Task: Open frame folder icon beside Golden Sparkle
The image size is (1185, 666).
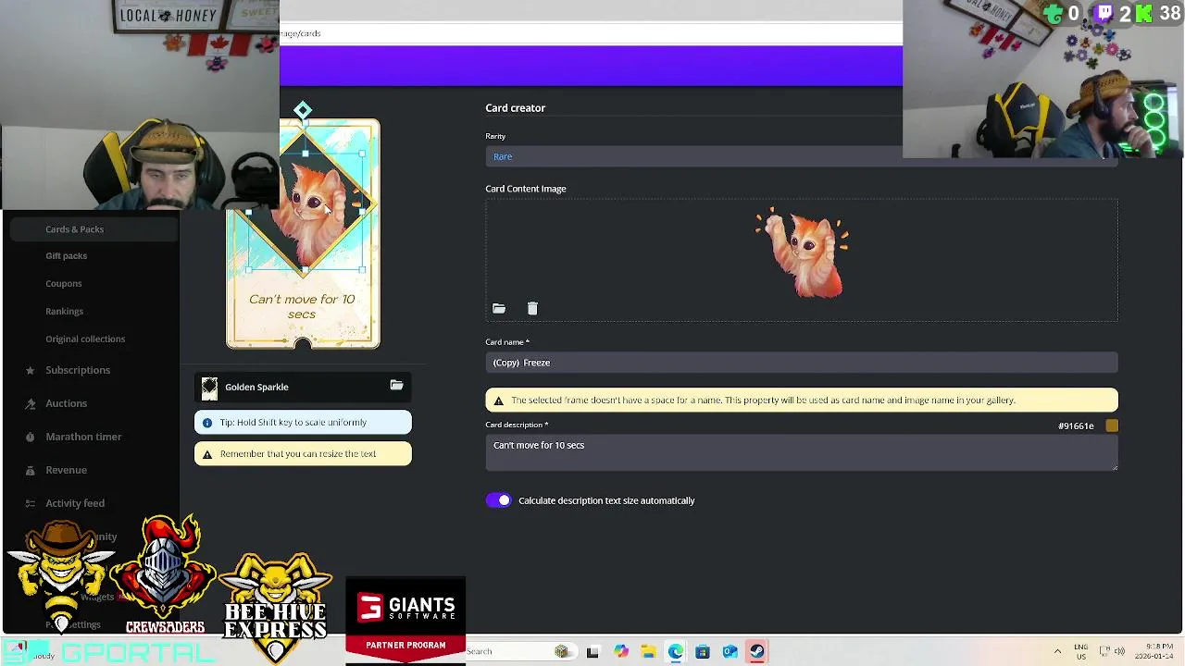Action: [396, 386]
